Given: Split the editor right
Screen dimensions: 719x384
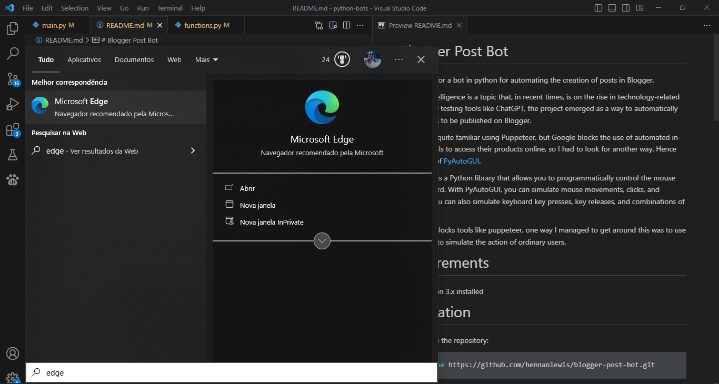Looking at the screenshot, I should pyautogui.click(x=346, y=25).
